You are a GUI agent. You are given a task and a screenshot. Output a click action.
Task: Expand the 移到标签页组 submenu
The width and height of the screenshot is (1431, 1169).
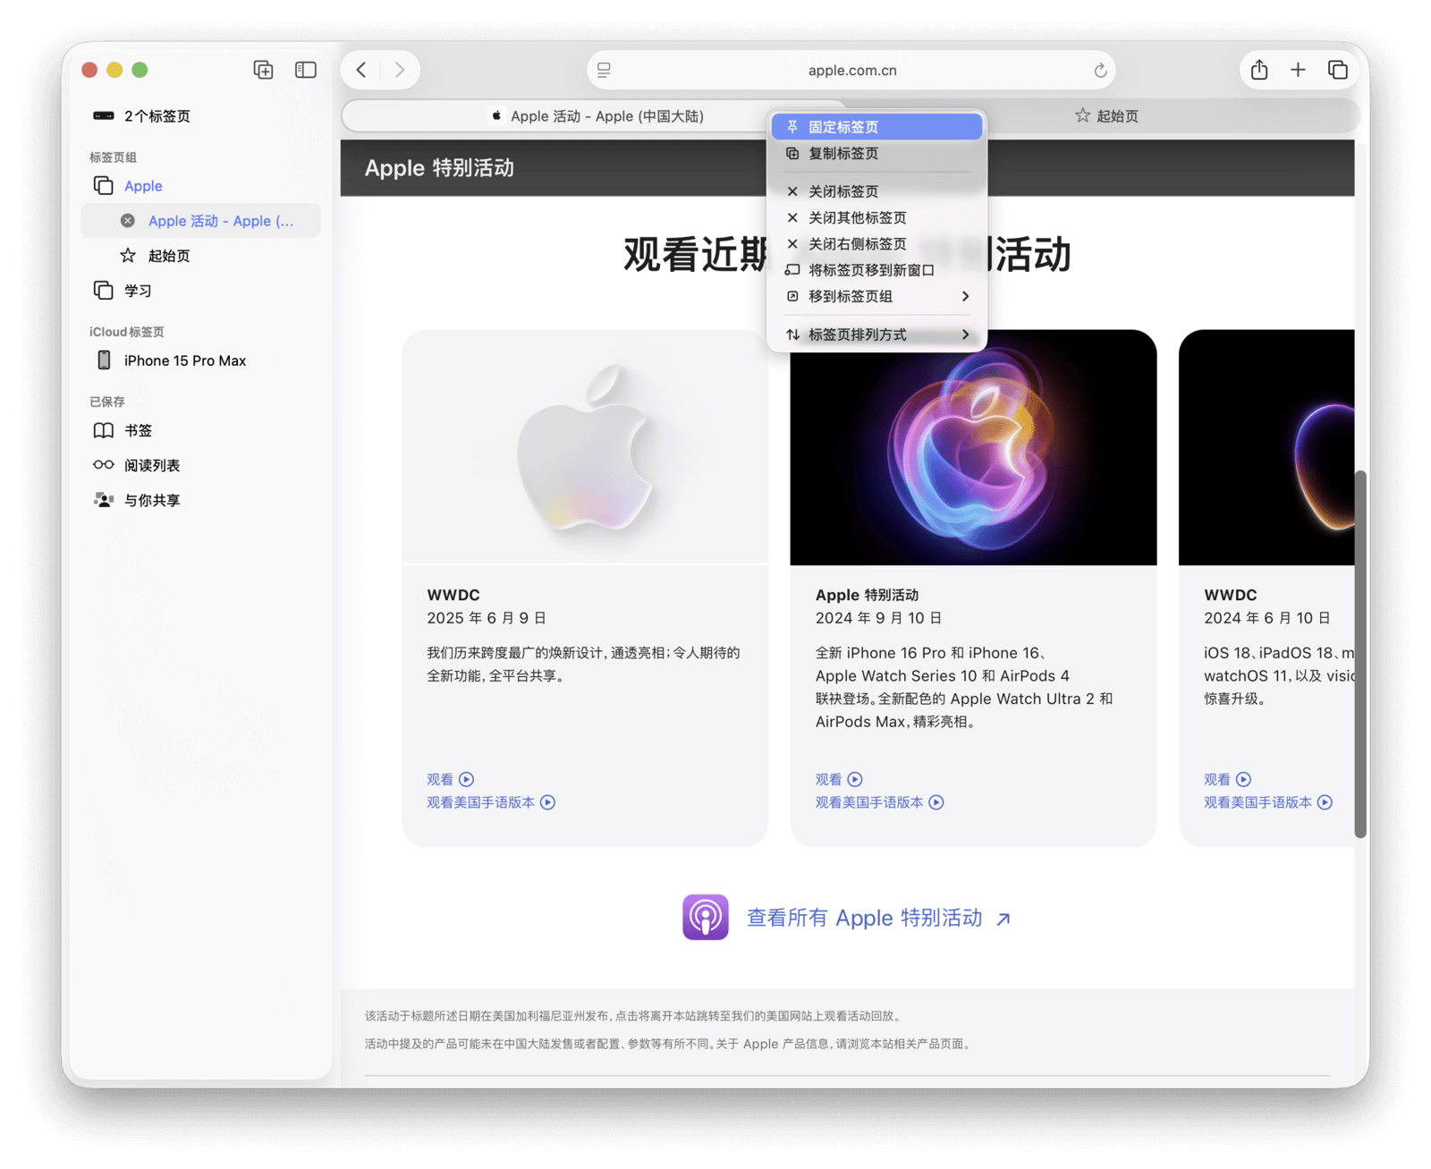click(x=876, y=296)
